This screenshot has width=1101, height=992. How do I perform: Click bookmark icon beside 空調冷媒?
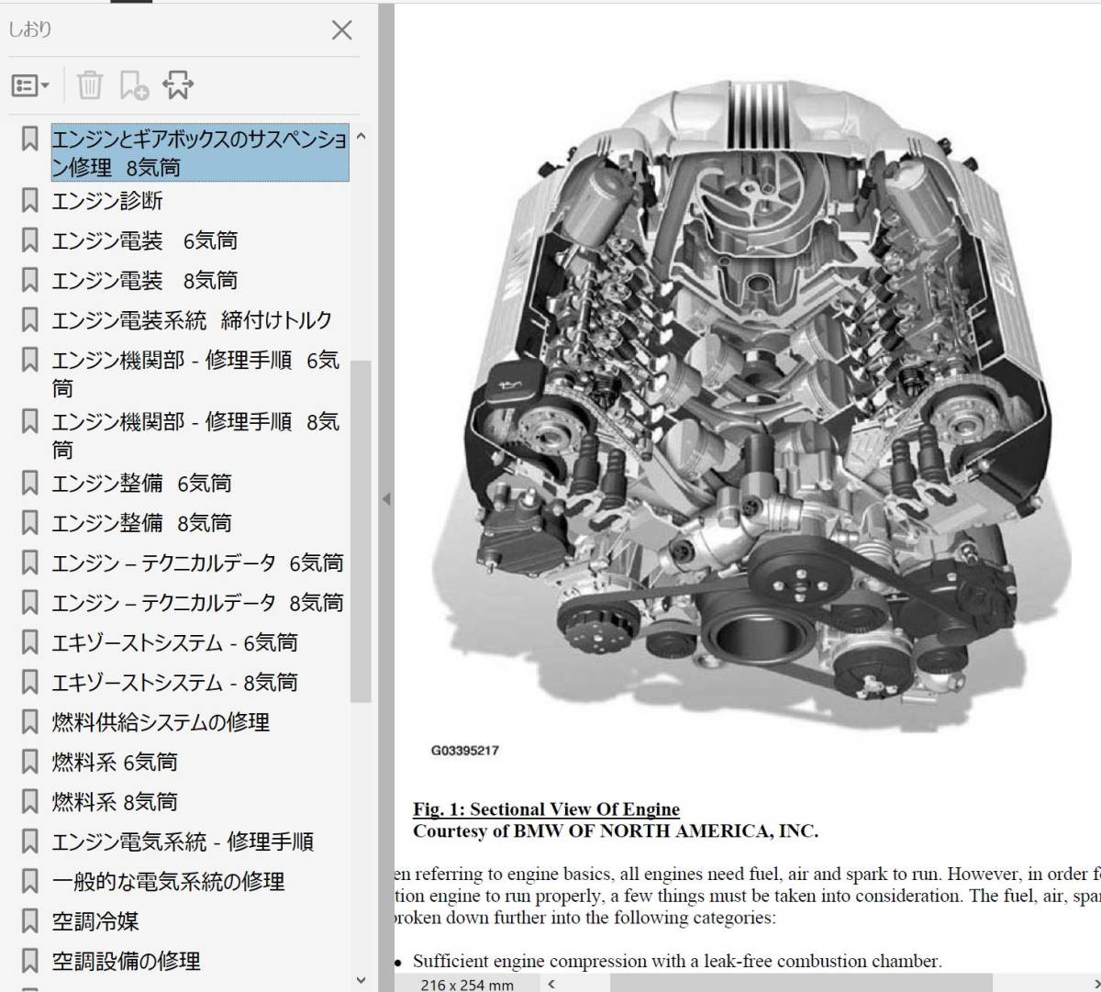point(30,921)
